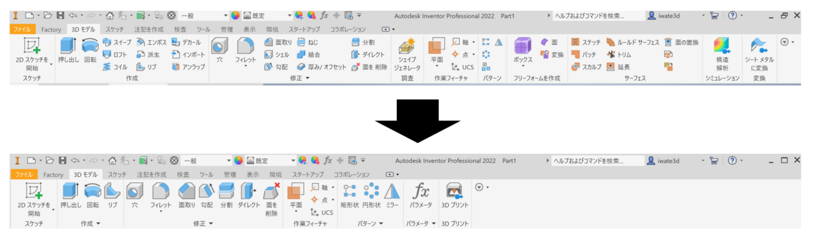
Task: Click Split (分割) in upper ribbon
Action: (363, 43)
